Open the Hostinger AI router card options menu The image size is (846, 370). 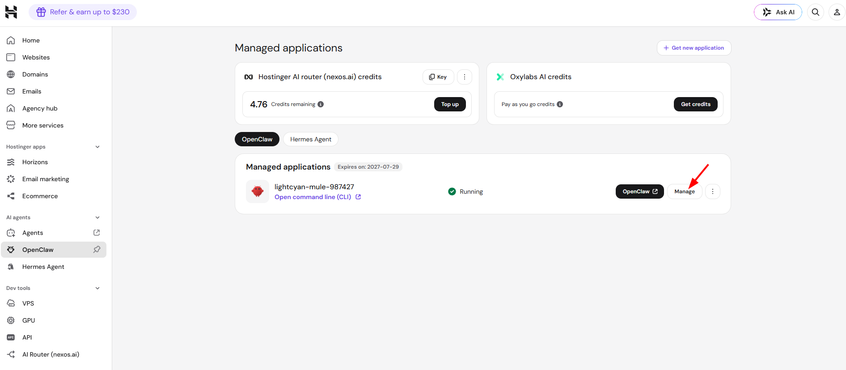point(465,77)
